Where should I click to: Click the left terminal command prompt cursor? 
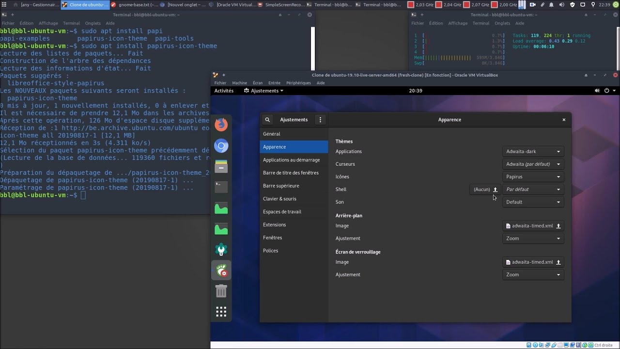(x=83, y=195)
